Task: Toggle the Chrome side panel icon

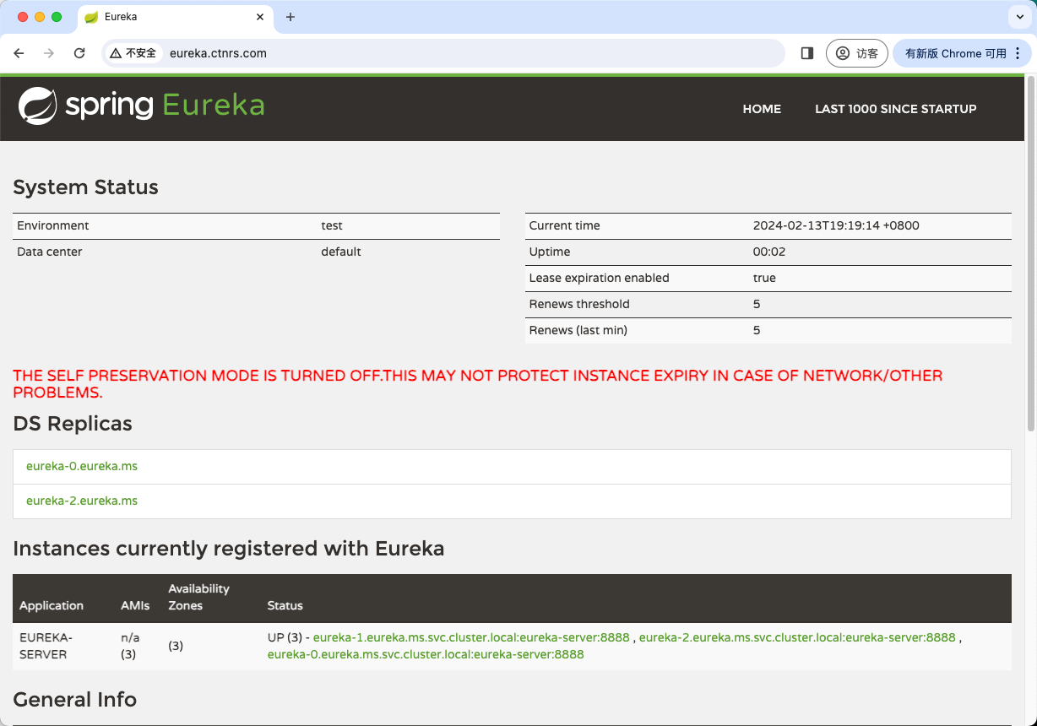Action: (806, 53)
